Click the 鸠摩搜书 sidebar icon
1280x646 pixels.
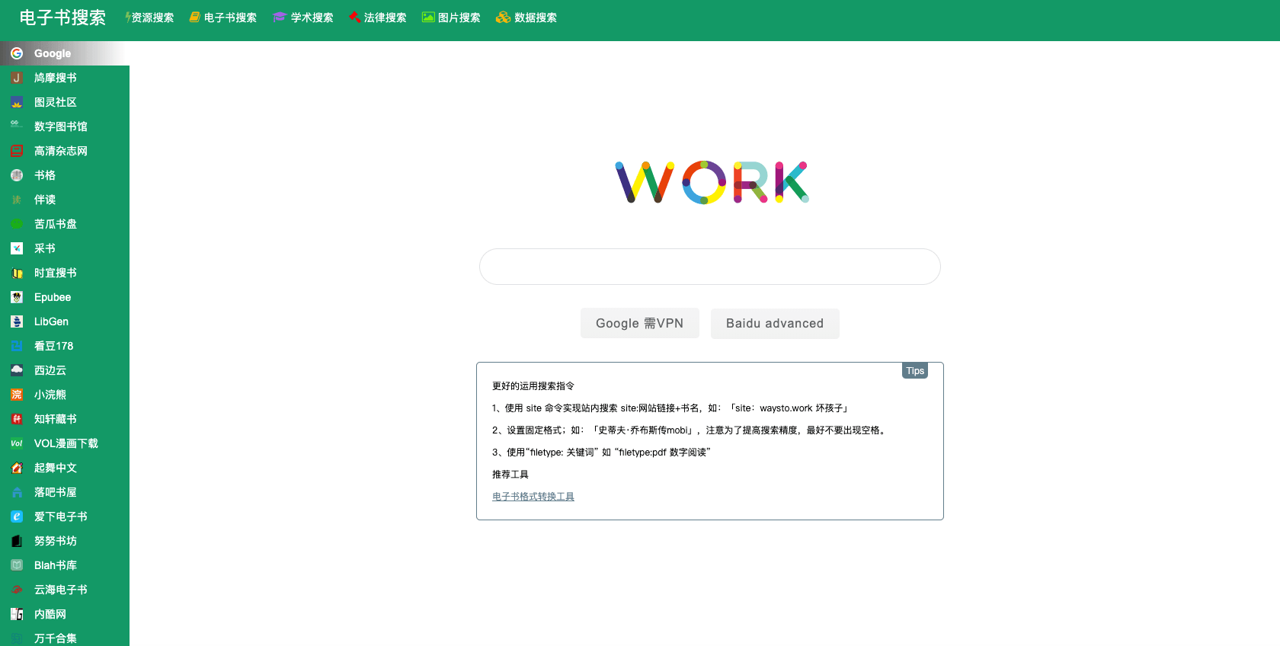coord(17,78)
